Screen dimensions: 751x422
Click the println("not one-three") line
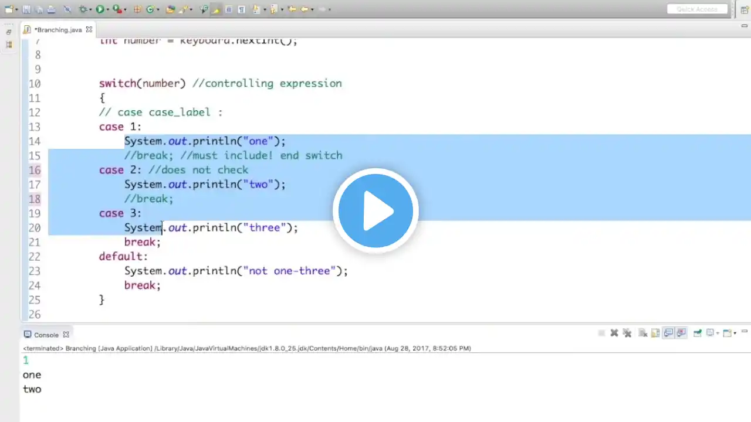[236, 271]
